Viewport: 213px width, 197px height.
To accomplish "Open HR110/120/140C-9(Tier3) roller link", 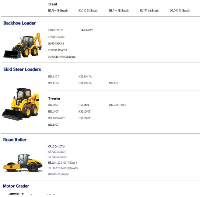I will (x=62, y=162).
